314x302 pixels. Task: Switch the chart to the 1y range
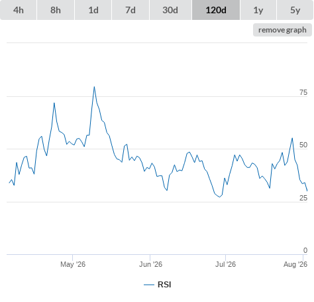pos(258,10)
